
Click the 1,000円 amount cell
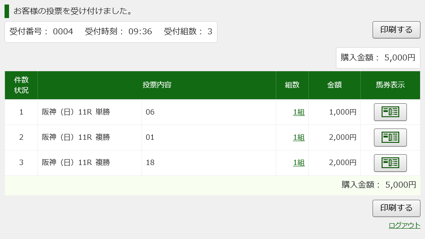[x=335, y=112]
